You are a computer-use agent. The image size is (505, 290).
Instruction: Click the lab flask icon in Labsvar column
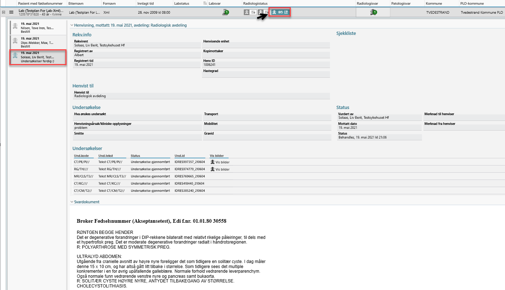click(225, 12)
